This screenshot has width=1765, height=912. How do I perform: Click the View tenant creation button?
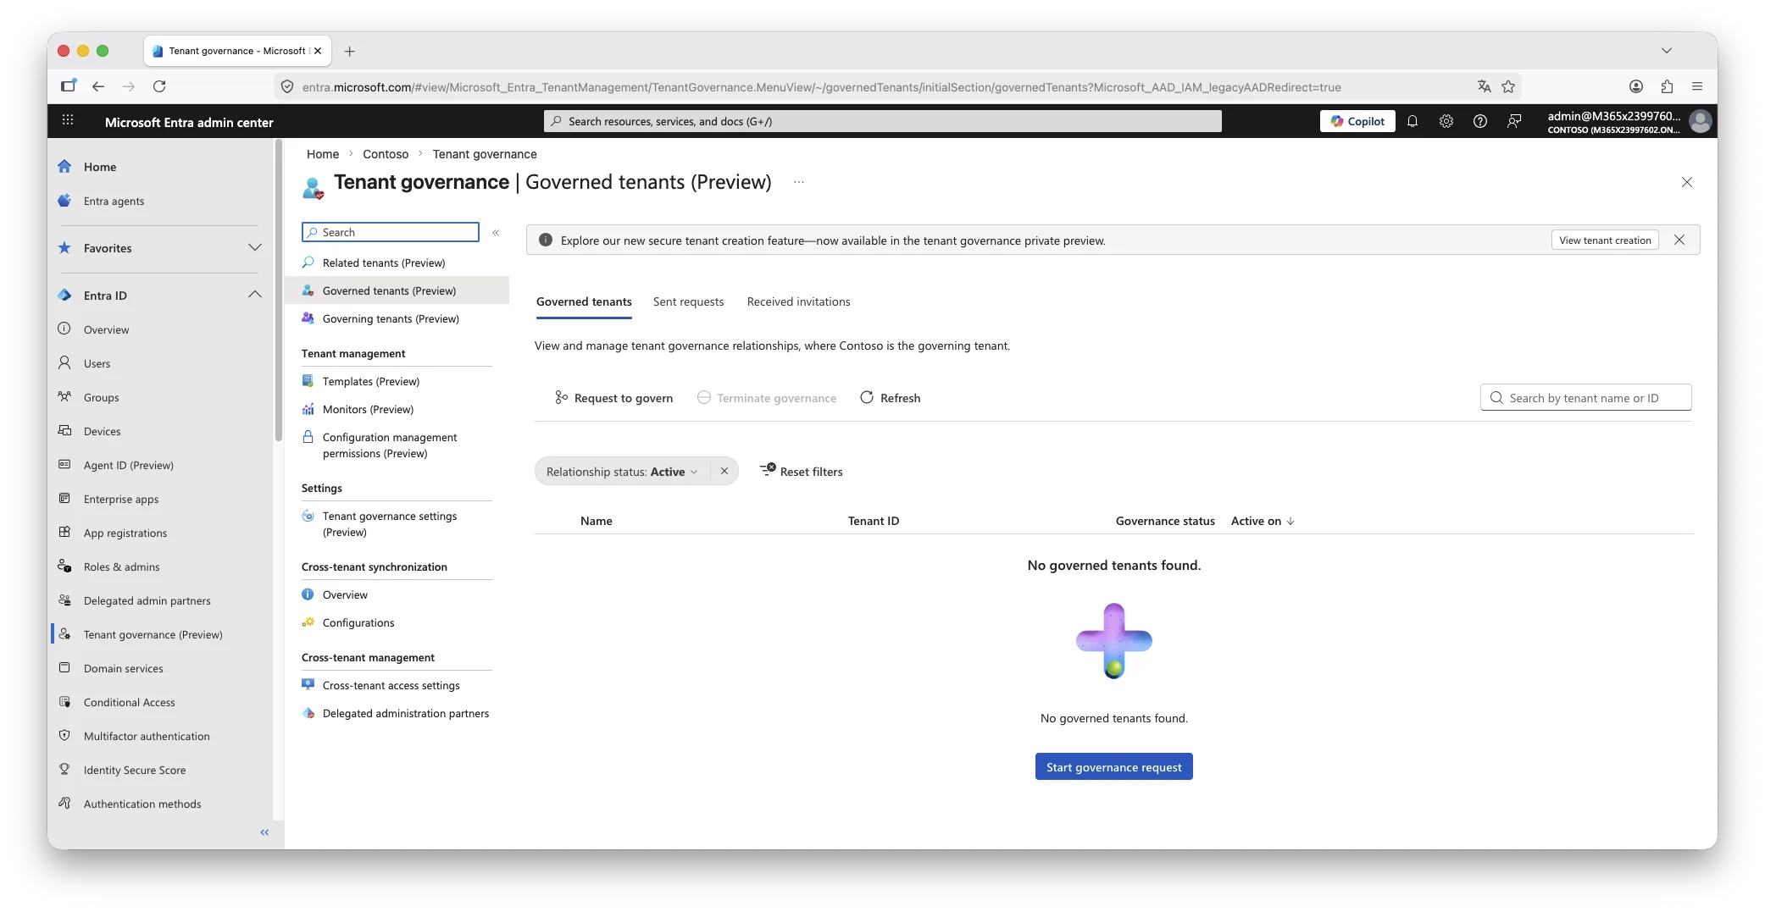coord(1604,240)
